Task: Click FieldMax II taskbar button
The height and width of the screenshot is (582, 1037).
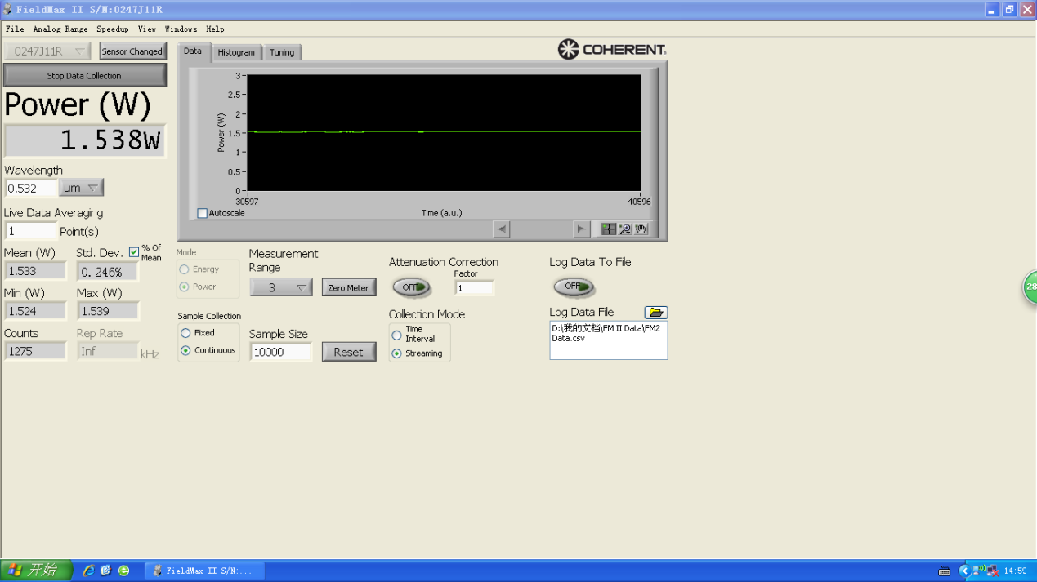Action: click(204, 571)
